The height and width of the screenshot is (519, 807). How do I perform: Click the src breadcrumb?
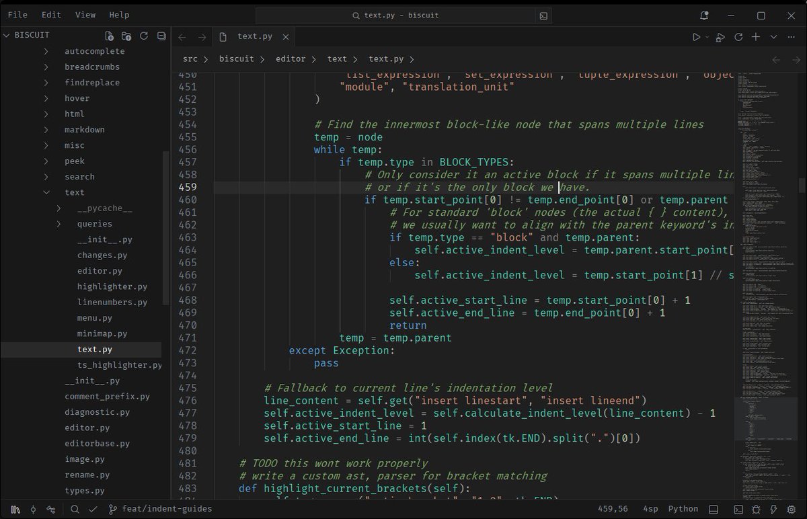[190, 59]
